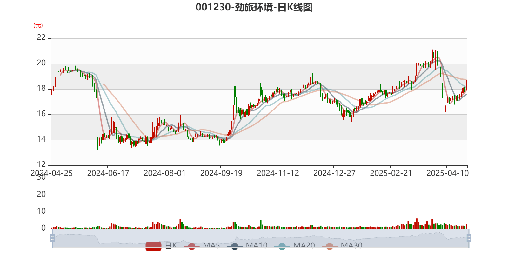Image resolution: width=508 pixels, height=254 pixels.
Task: Click the 2025-02-21 date axis label
Action: click(391, 173)
